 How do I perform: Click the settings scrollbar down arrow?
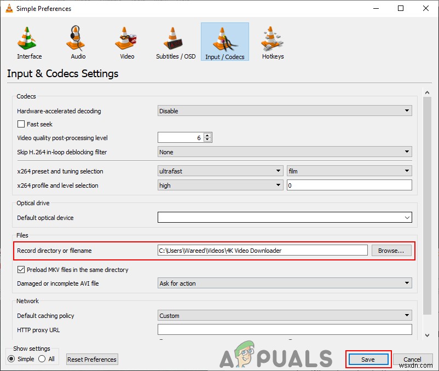tap(427, 335)
